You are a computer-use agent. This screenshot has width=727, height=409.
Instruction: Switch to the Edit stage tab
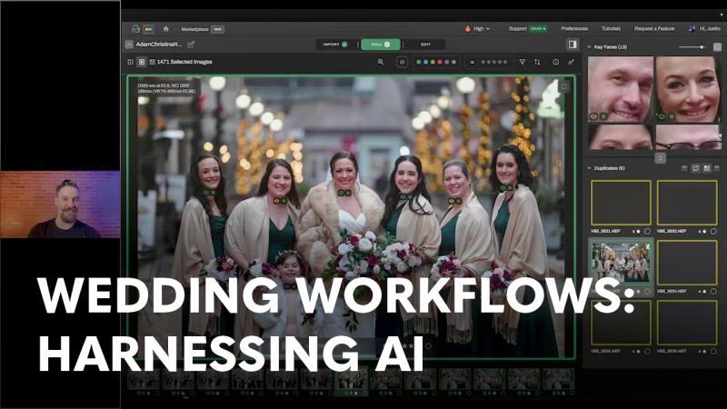coord(425,44)
